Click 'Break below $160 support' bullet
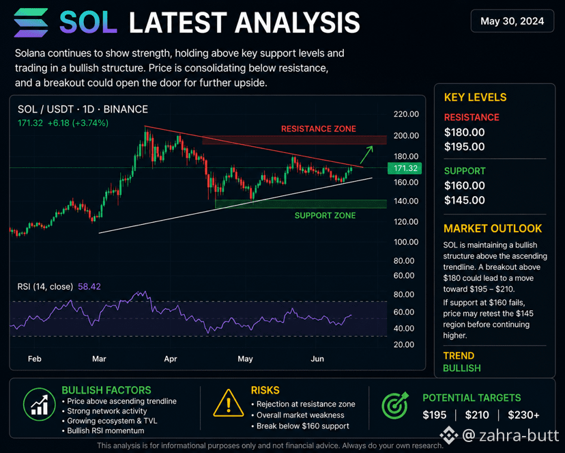This screenshot has width=565, height=453. pyautogui.click(x=300, y=426)
